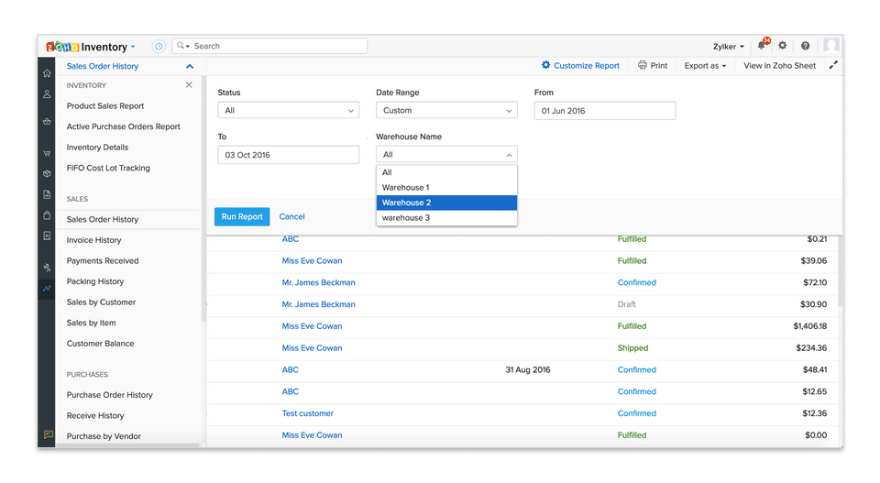Viewport: 880px width, 483px height.
Task: Open ABC customer dated 31 Aug 2016
Action: click(x=291, y=369)
